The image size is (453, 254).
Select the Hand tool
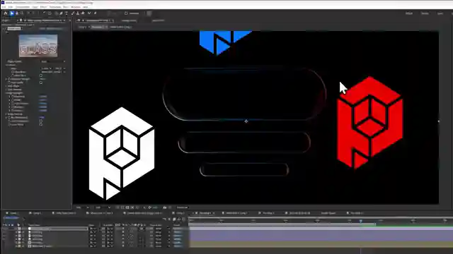[x=17, y=13]
